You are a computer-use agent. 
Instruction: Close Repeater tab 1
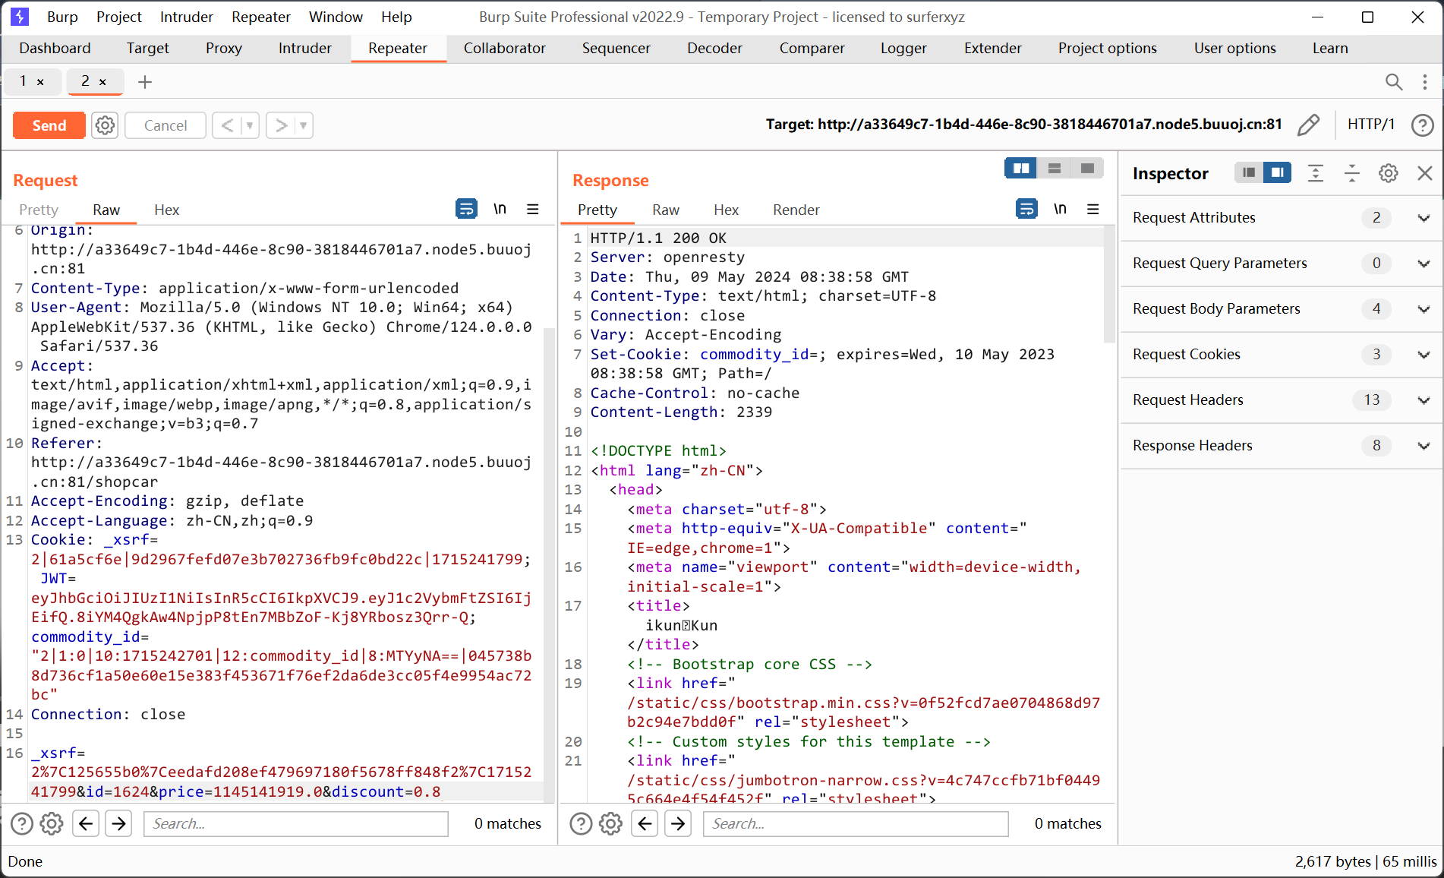[x=40, y=81]
